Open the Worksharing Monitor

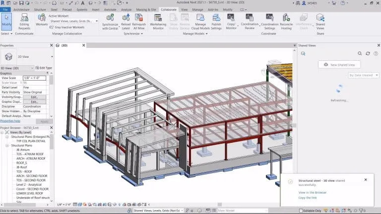point(158,22)
